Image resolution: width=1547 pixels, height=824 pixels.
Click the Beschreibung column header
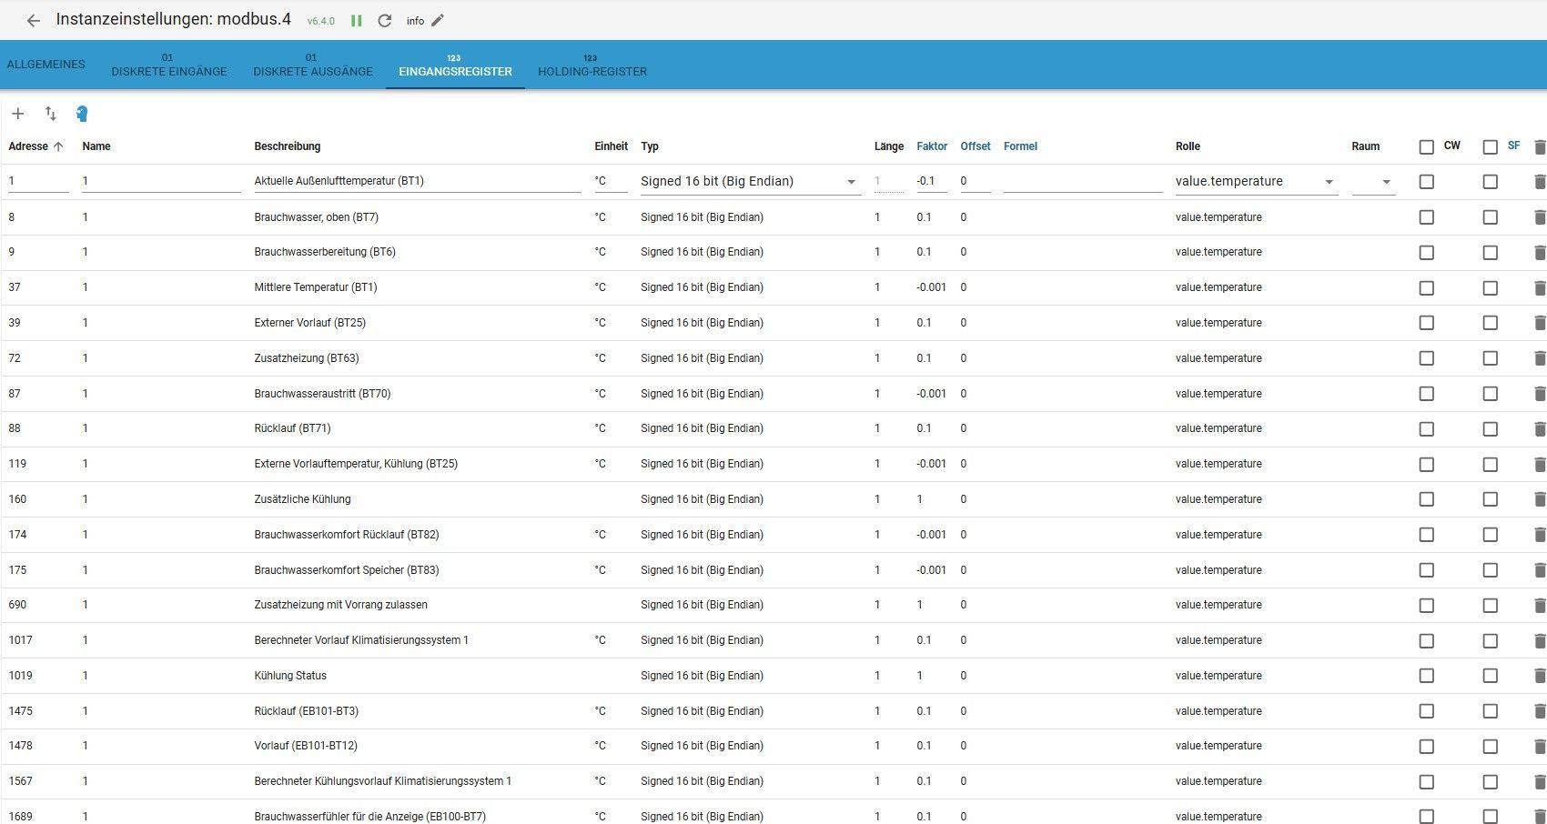coord(288,146)
